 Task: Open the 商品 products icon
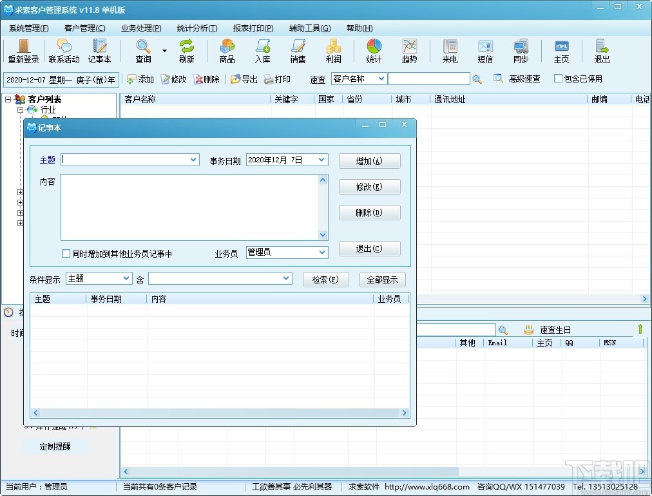coord(227,51)
